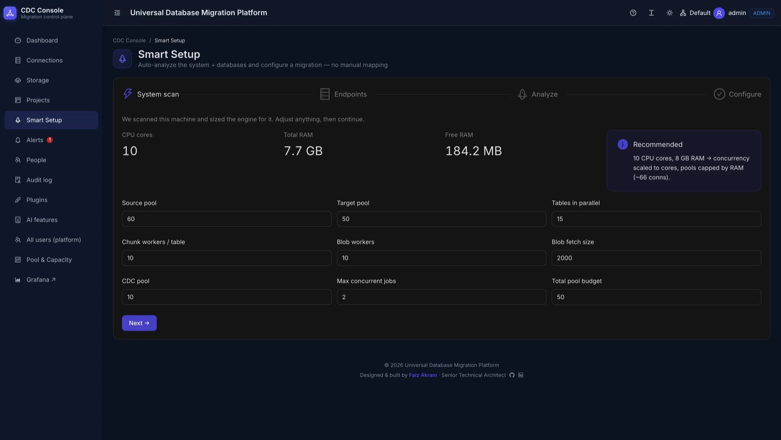
Task: Click the Blob fetch size input
Action: click(x=656, y=258)
